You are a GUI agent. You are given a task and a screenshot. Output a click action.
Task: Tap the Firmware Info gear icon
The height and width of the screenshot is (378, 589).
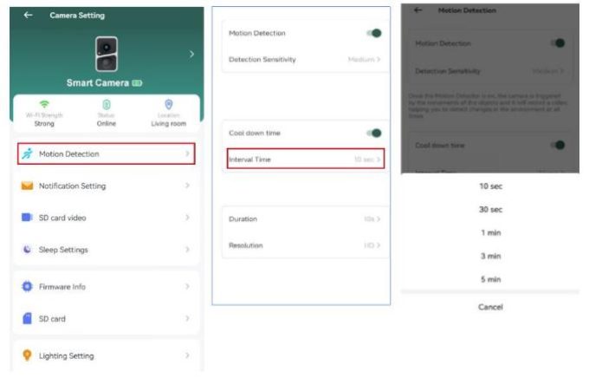[x=27, y=287]
